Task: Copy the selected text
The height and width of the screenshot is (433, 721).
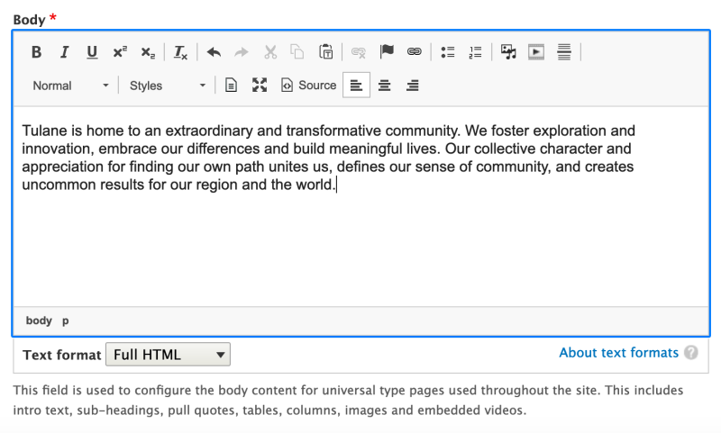Action: coord(297,52)
